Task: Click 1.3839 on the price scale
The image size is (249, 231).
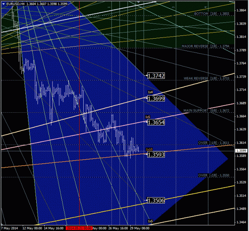Action: pos(241,23)
